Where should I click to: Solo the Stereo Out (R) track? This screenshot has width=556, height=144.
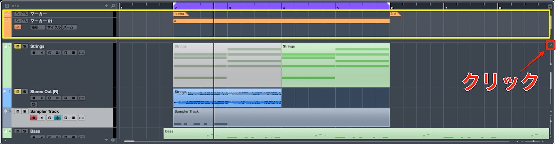(x=24, y=92)
